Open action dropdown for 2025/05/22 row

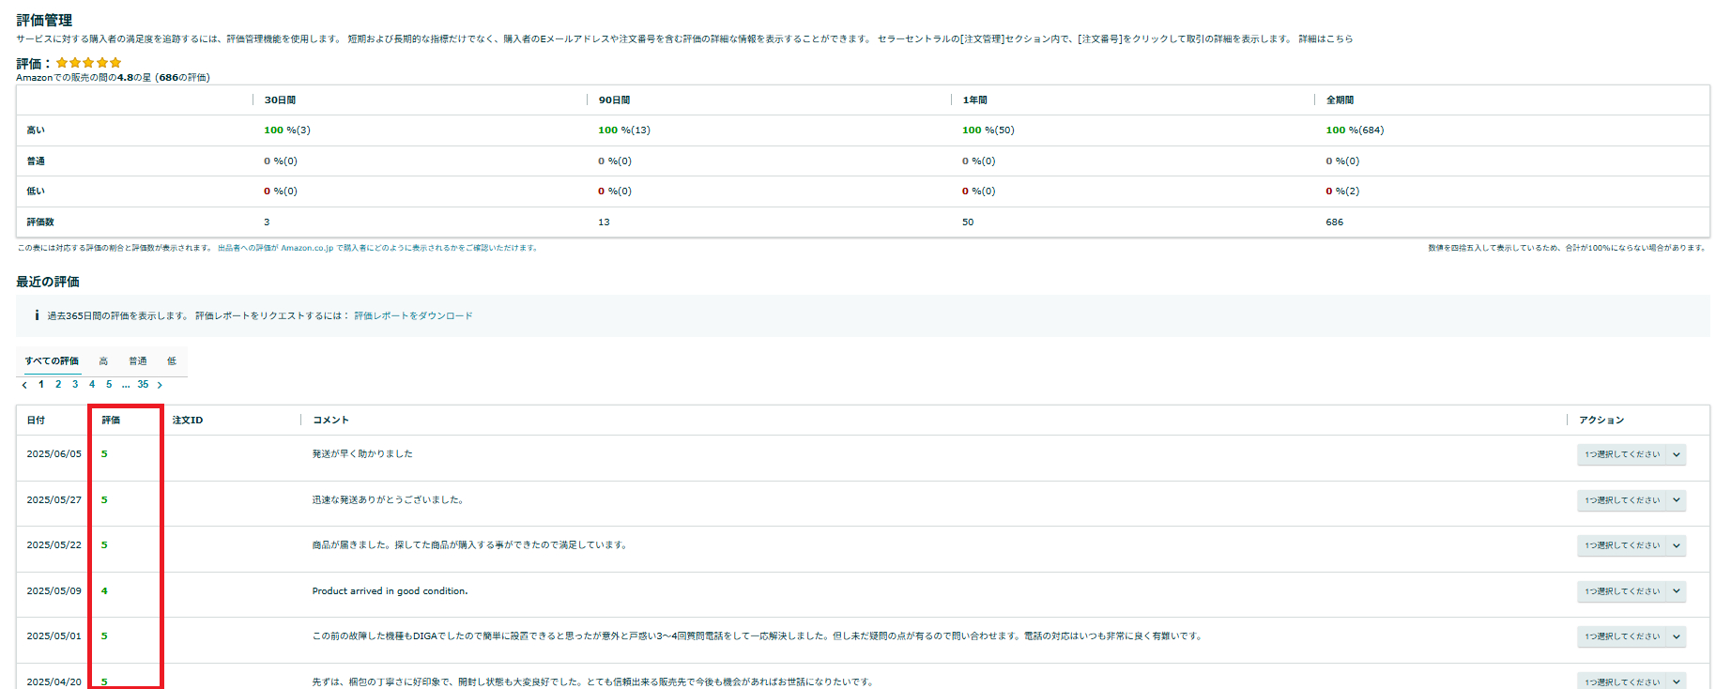click(1632, 545)
